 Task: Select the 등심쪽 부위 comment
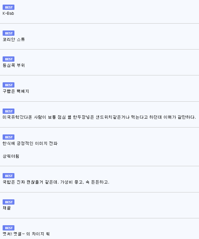(x=14, y=65)
